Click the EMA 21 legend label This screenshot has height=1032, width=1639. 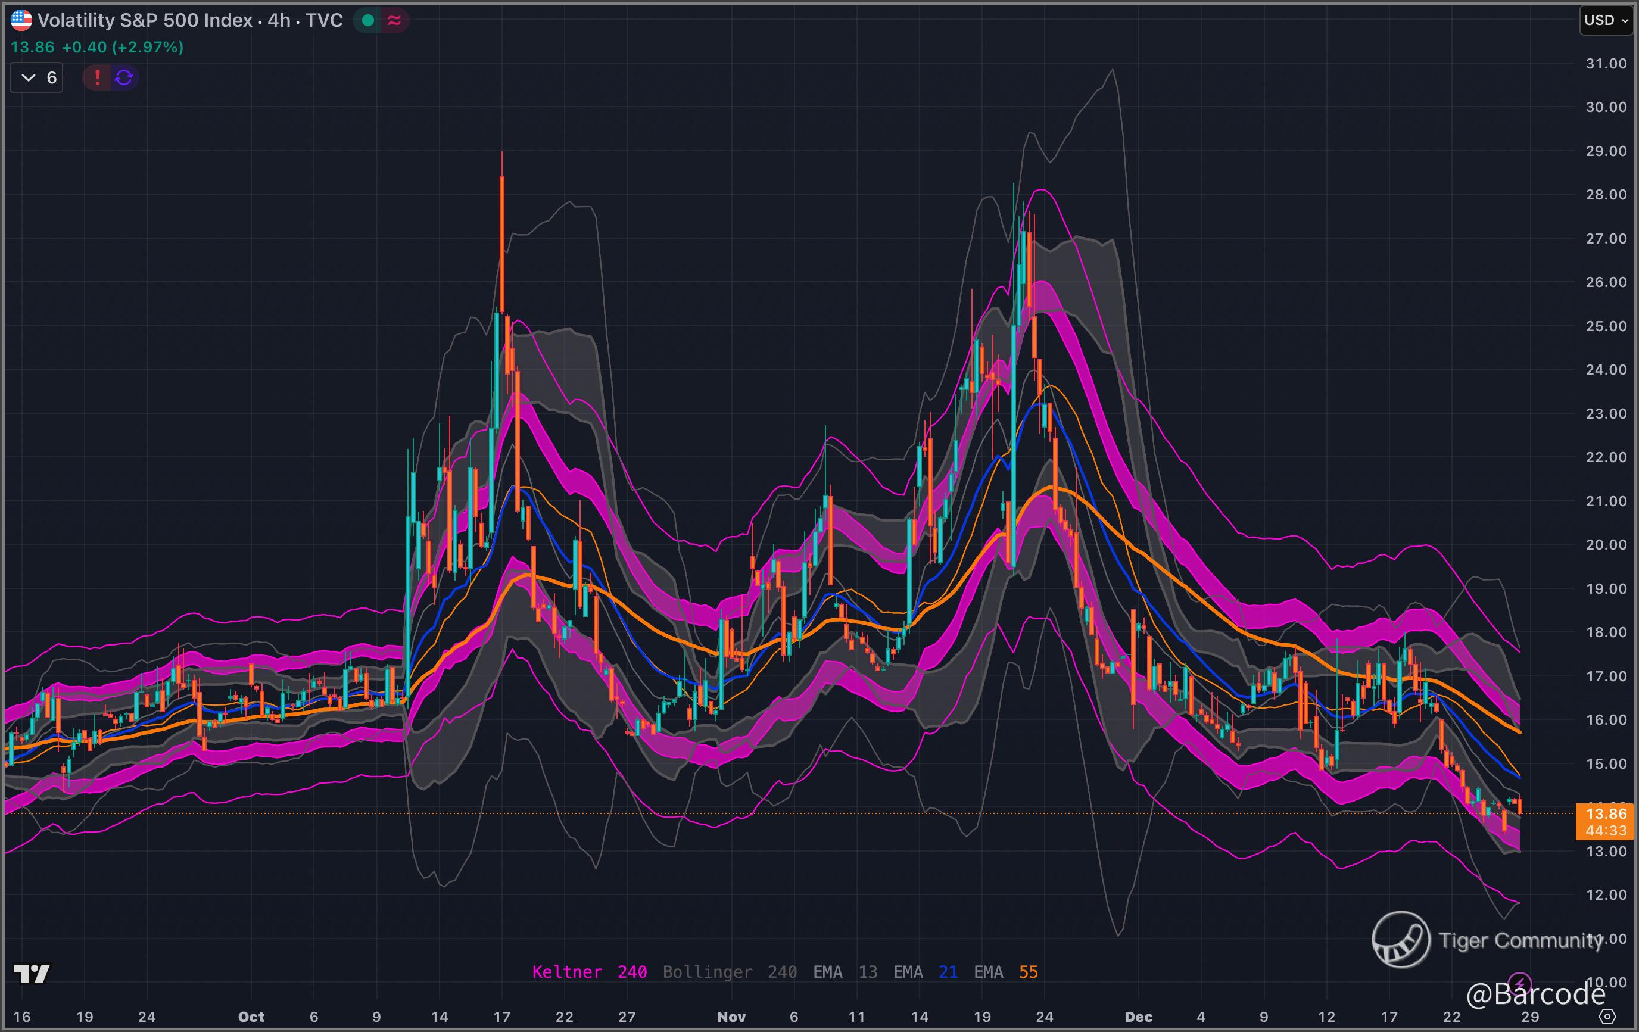click(x=925, y=972)
